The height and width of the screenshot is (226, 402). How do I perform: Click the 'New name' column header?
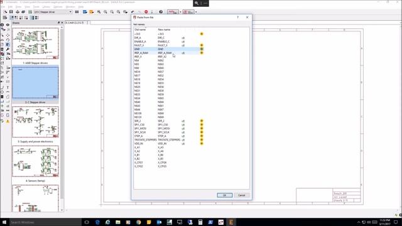pos(164,30)
